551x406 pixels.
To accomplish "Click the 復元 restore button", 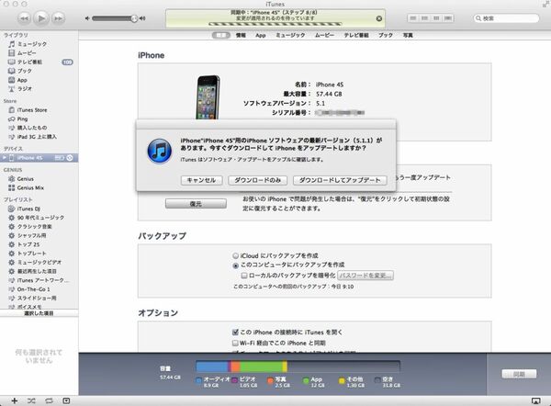I will pos(196,204).
